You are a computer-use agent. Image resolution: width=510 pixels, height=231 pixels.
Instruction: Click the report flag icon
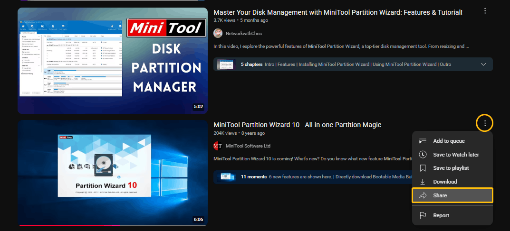point(423,215)
